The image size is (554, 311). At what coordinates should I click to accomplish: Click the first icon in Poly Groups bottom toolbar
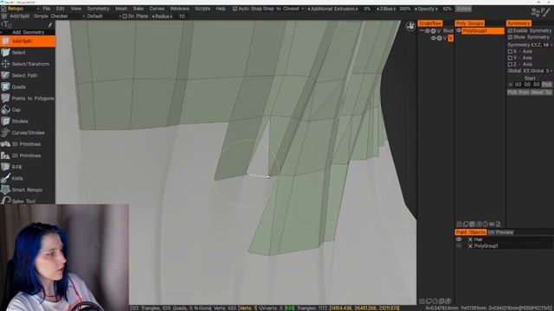[459, 224]
